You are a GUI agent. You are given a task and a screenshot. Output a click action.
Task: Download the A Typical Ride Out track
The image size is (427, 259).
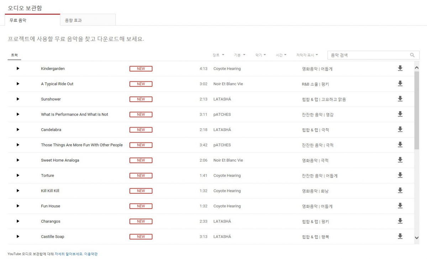coord(400,83)
